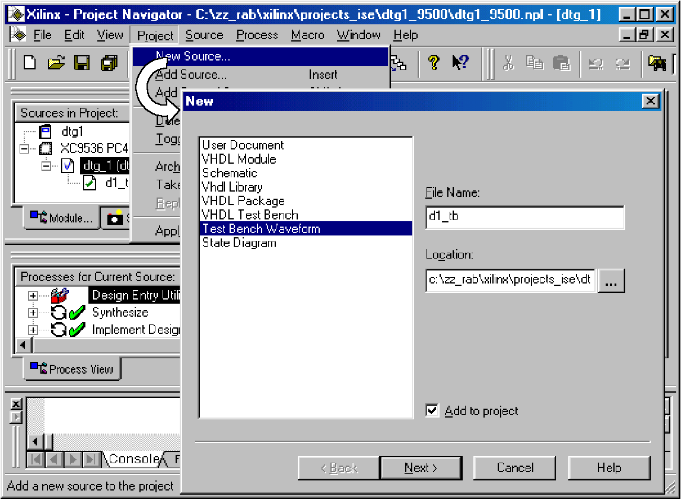
Task: Click the VHDL file icon of dtg_1
Action: (68, 165)
